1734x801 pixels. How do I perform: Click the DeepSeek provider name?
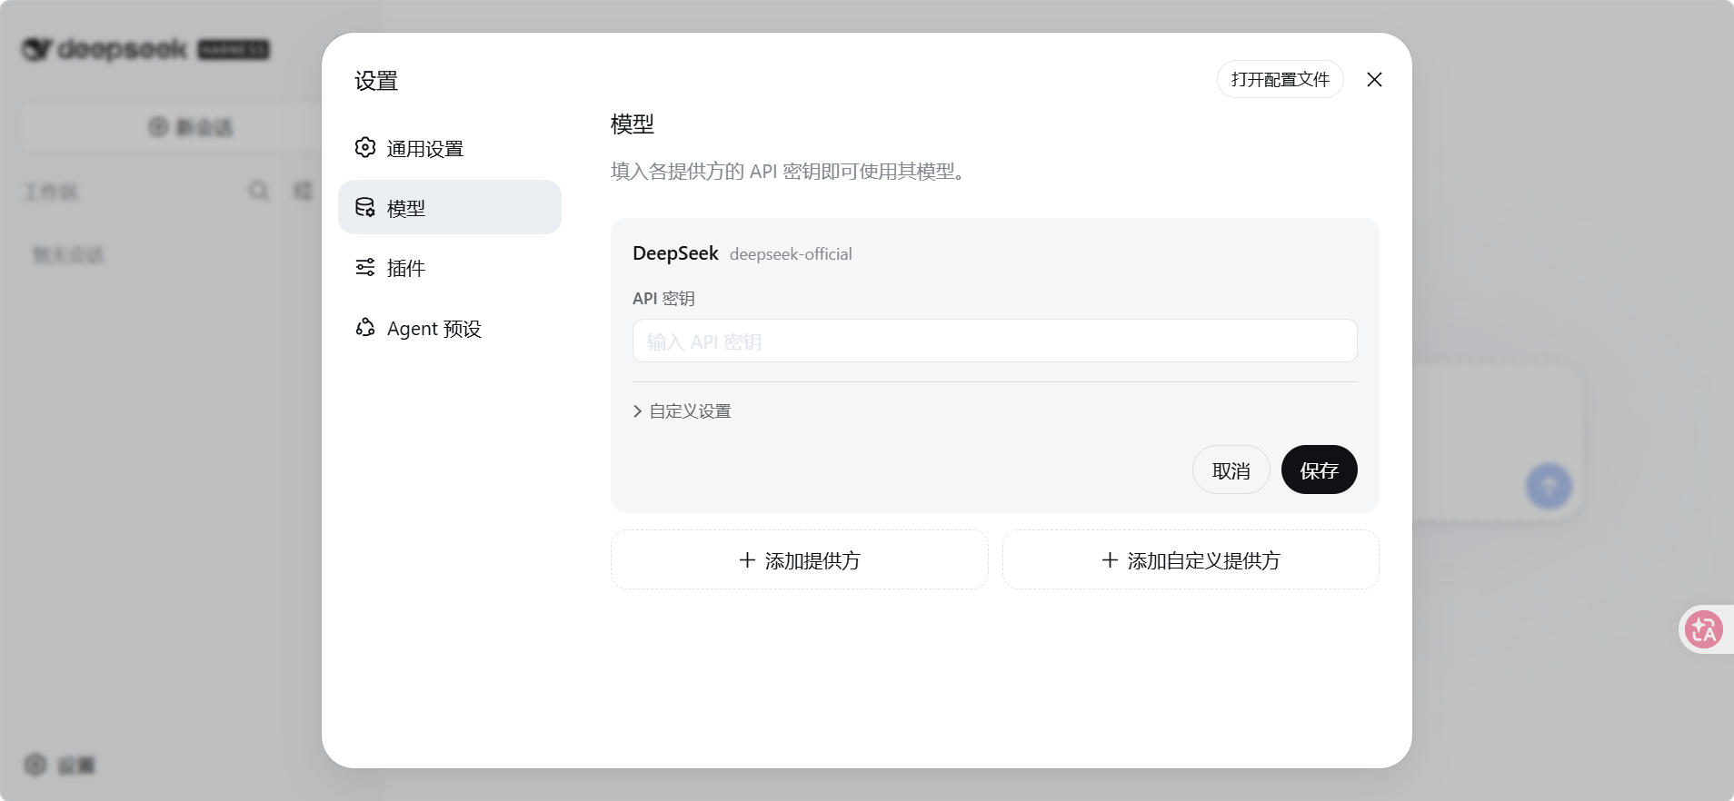pos(675,253)
